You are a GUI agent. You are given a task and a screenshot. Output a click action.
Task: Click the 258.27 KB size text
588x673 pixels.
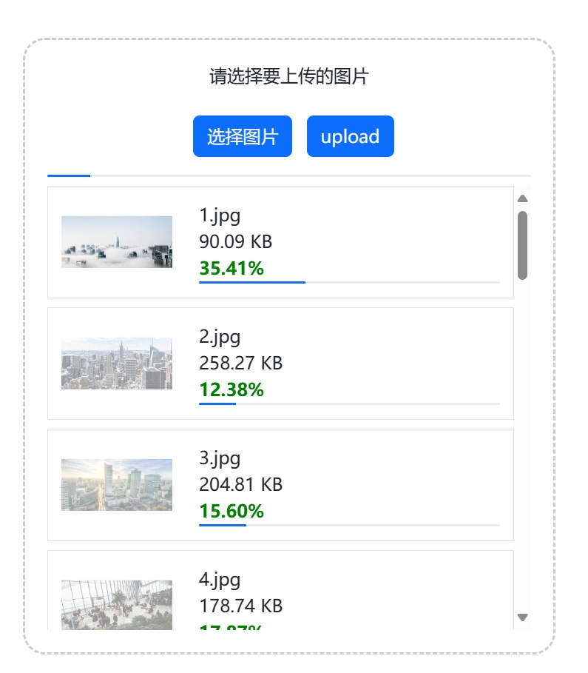pos(241,363)
